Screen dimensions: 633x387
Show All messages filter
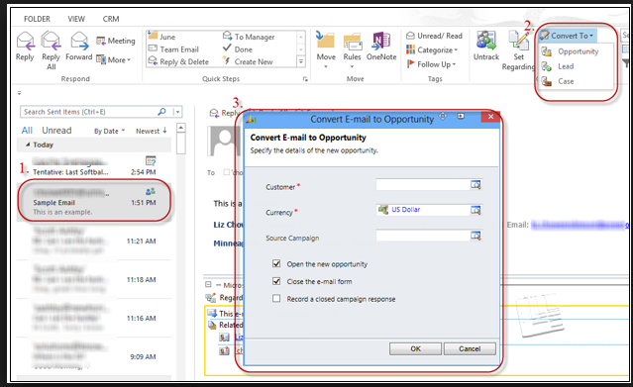(27, 131)
